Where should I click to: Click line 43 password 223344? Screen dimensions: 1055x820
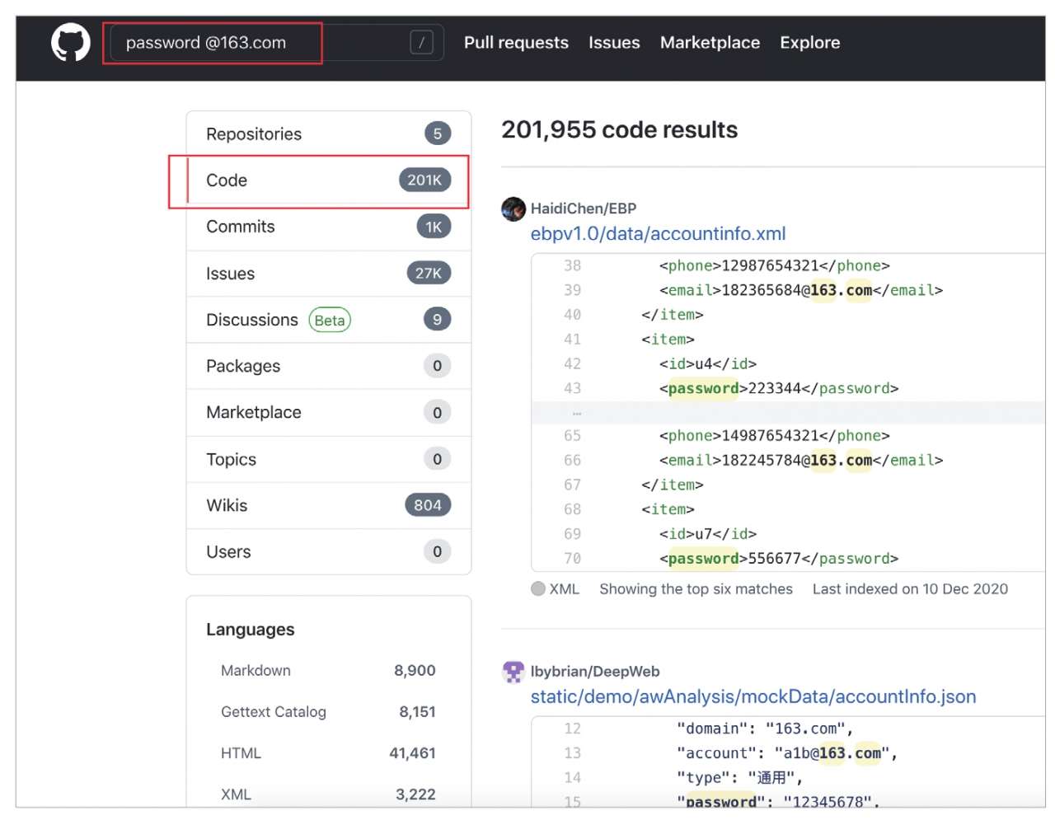(778, 388)
